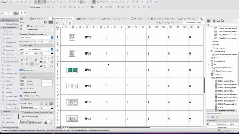
Task: Uncheck Перенос текста checkbox
Action: coord(21,70)
